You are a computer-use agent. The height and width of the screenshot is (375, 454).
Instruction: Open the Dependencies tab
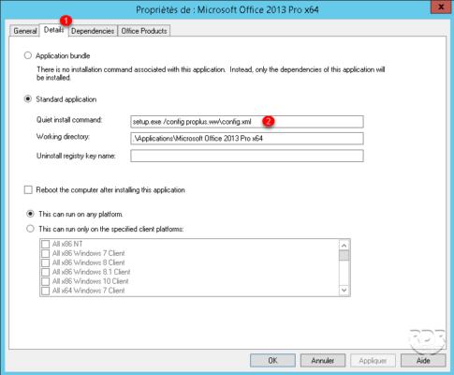click(x=93, y=31)
